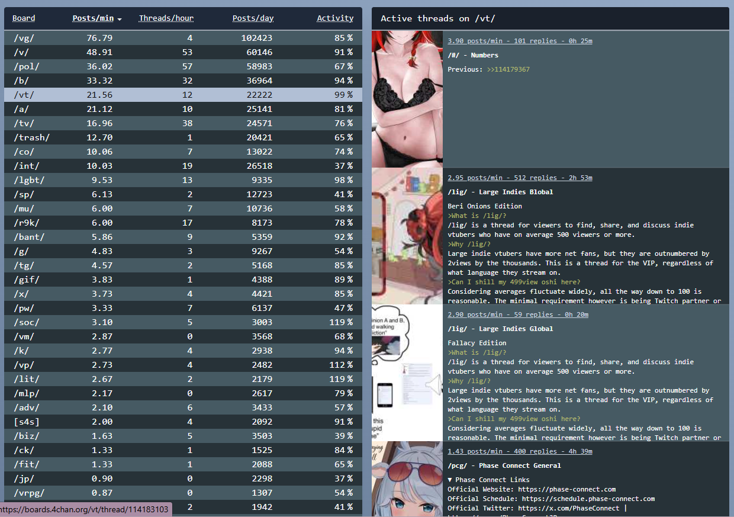
Task: Select the /gif/ board row
Action: coord(183,280)
